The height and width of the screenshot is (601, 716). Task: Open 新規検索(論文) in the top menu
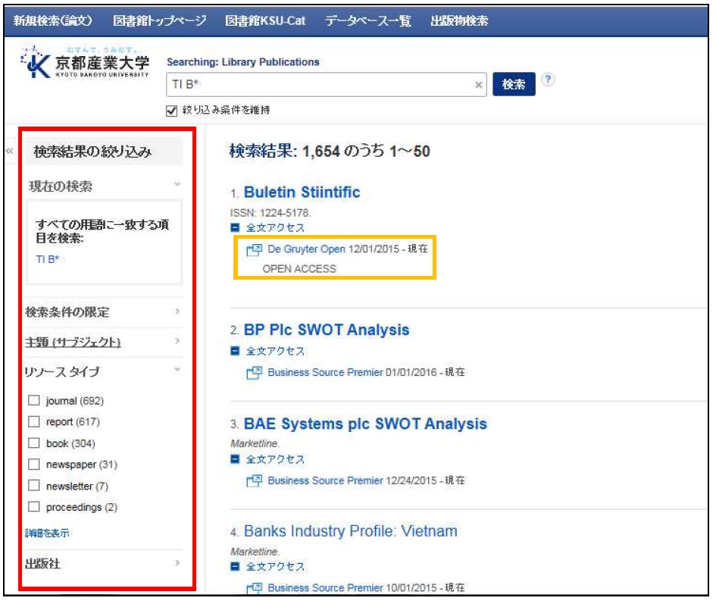click(x=52, y=20)
